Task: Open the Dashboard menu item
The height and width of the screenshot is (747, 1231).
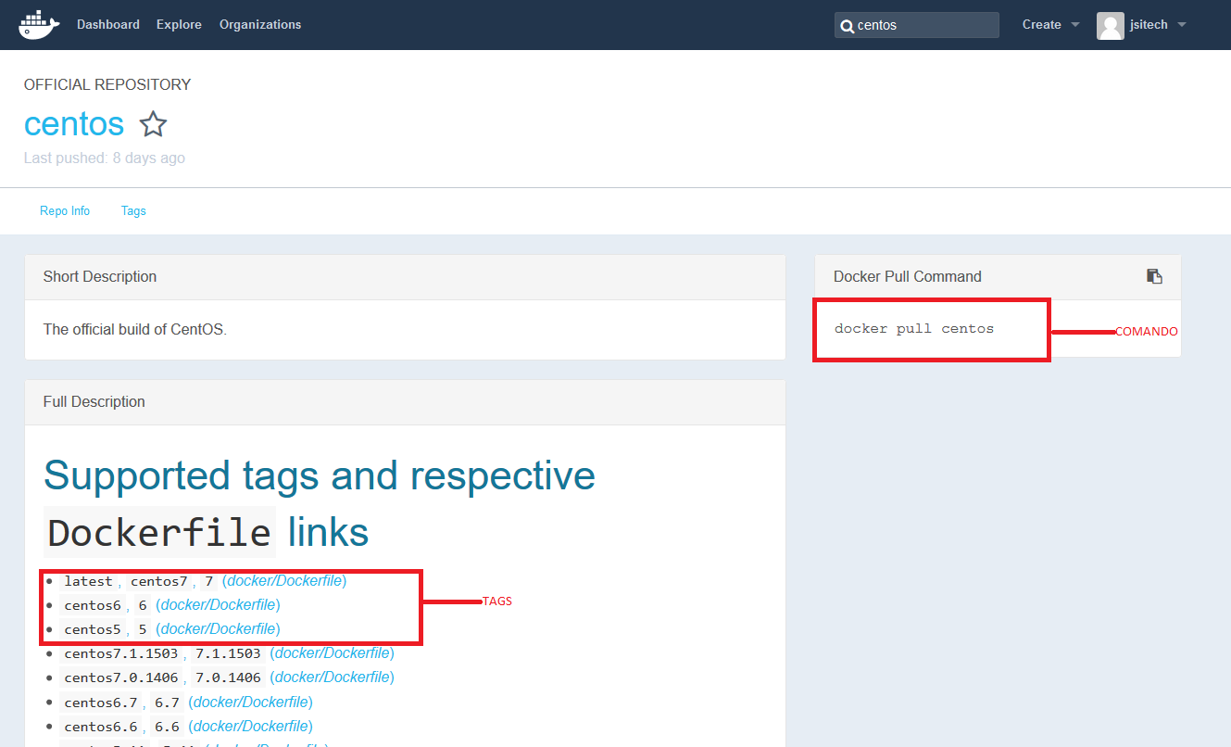Action: point(108,25)
